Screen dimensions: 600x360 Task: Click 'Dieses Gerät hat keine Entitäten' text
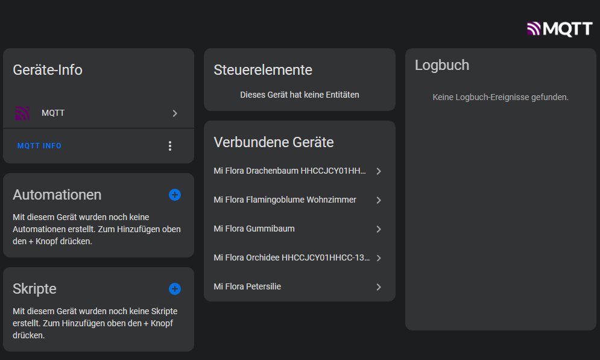tap(300, 95)
